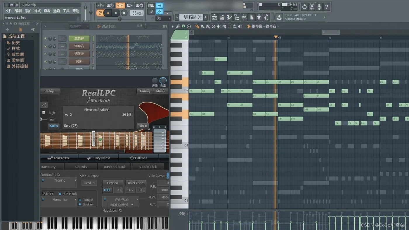The width and height of the screenshot is (409, 230).
Task: Open the 文件 menu
Action: pyautogui.click(x=9, y=11)
